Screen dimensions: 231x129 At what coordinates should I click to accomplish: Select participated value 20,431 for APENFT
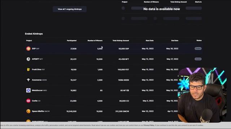click(73, 59)
